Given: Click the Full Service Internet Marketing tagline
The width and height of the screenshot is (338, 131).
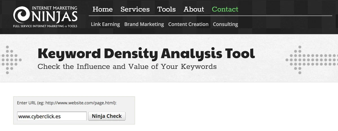Looking at the screenshot, I should coord(45,26).
